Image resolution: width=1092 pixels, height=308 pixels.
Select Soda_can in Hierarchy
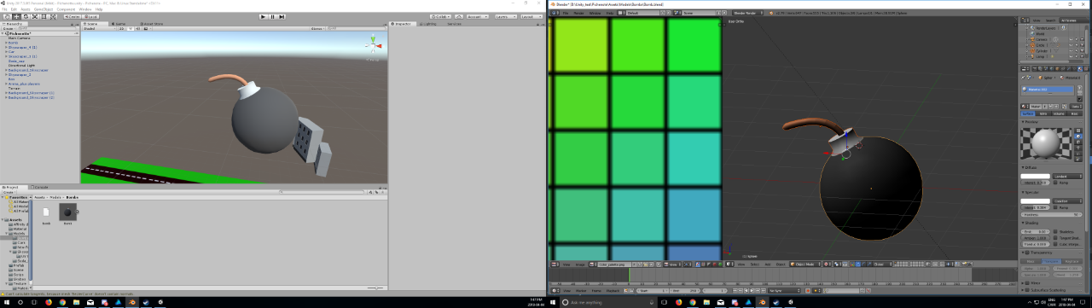point(17,61)
